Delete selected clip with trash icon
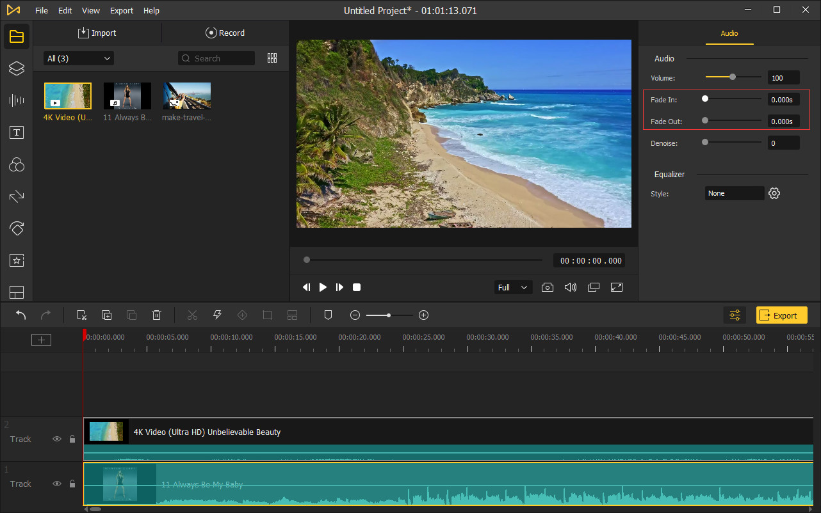Screen dimensions: 821x513 pyautogui.click(x=156, y=315)
